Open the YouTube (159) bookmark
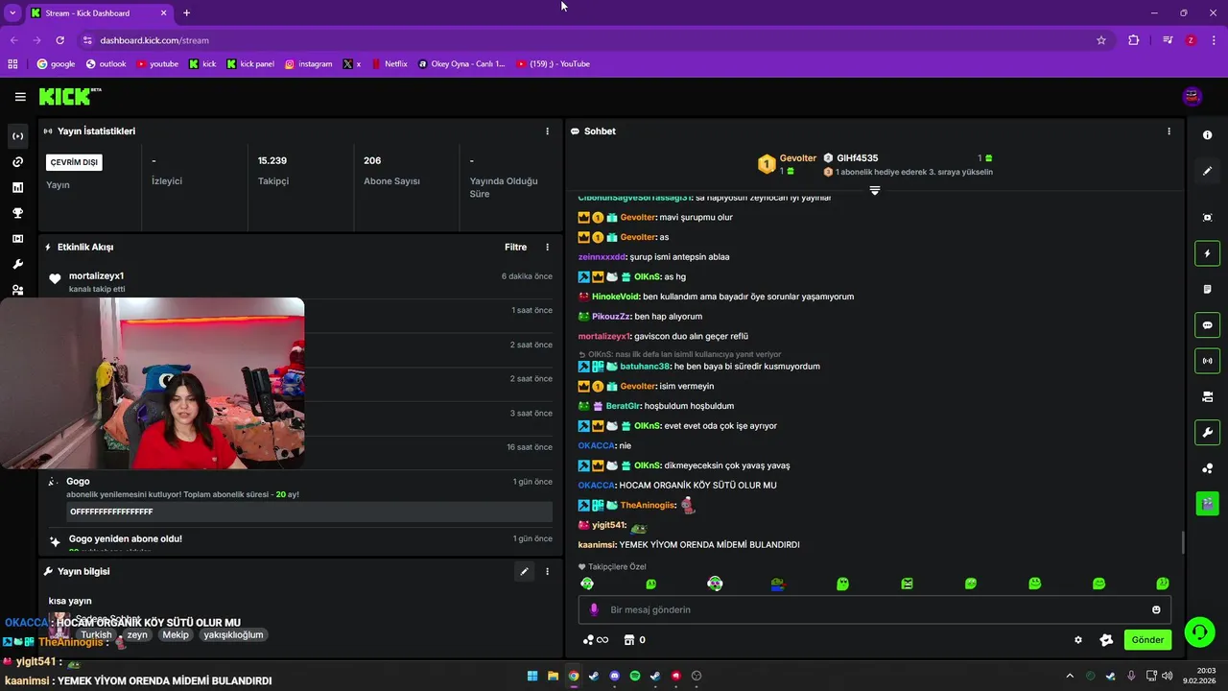 coord(553,64)
